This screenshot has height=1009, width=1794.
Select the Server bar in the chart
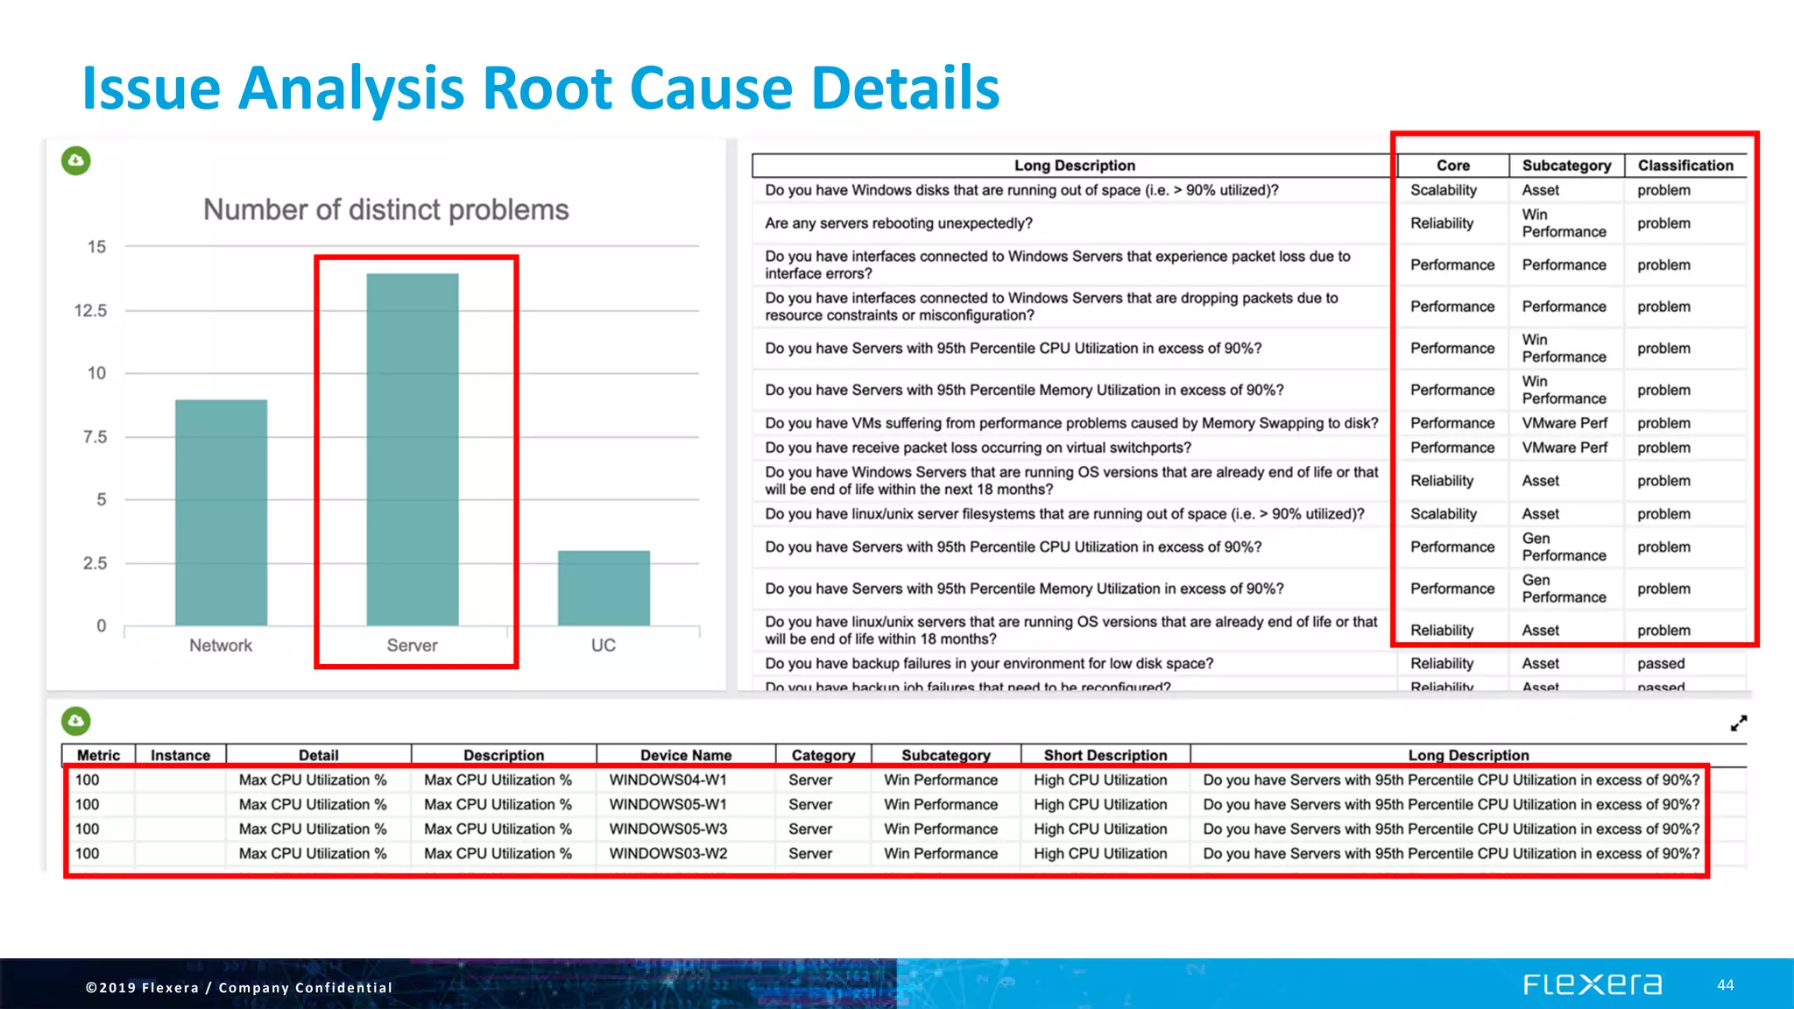(412, 449)
